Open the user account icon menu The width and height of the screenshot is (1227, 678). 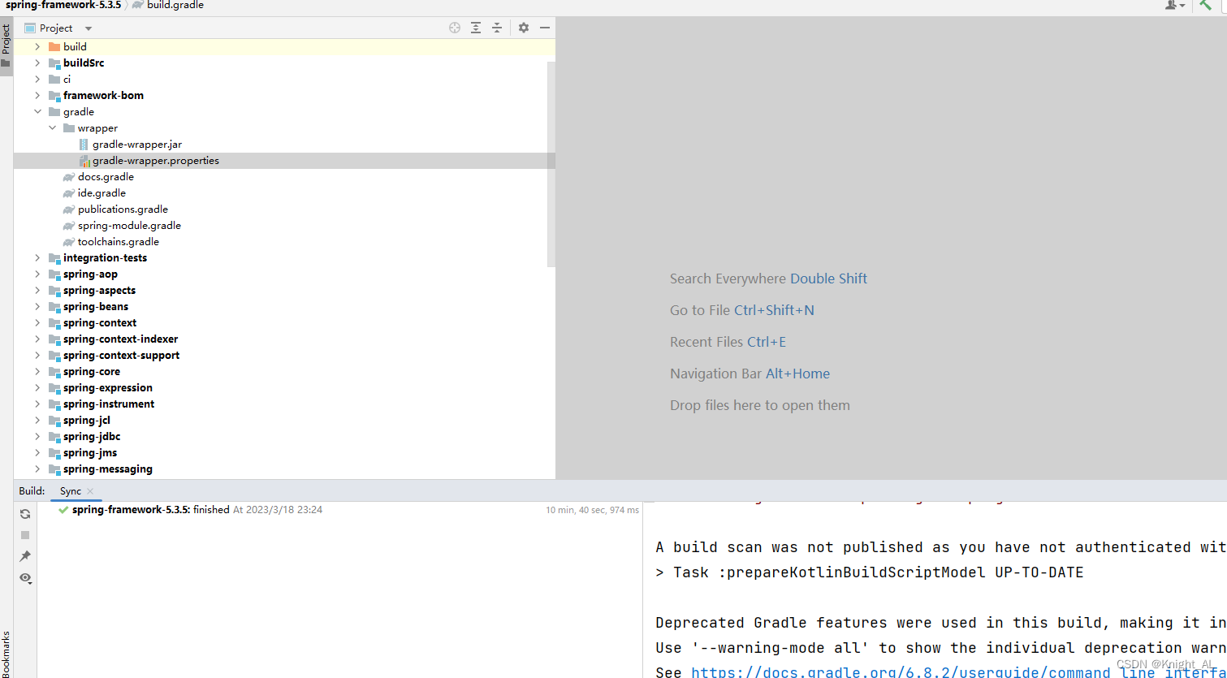click(x=1174, y=5)
